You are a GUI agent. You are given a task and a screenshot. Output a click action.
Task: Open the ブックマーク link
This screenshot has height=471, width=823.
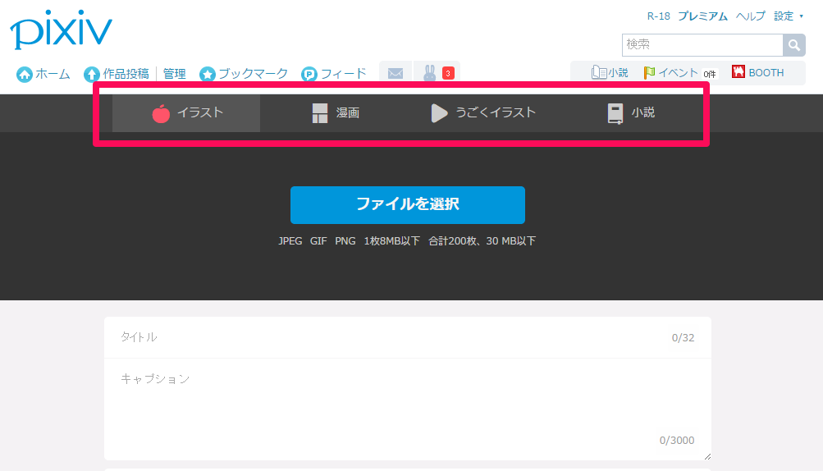[253, 74]
